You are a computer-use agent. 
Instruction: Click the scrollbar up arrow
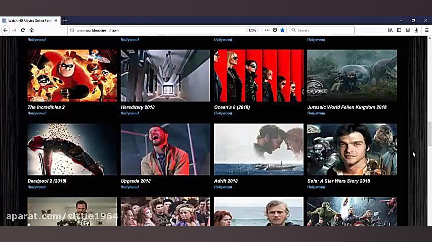[430, 38]
